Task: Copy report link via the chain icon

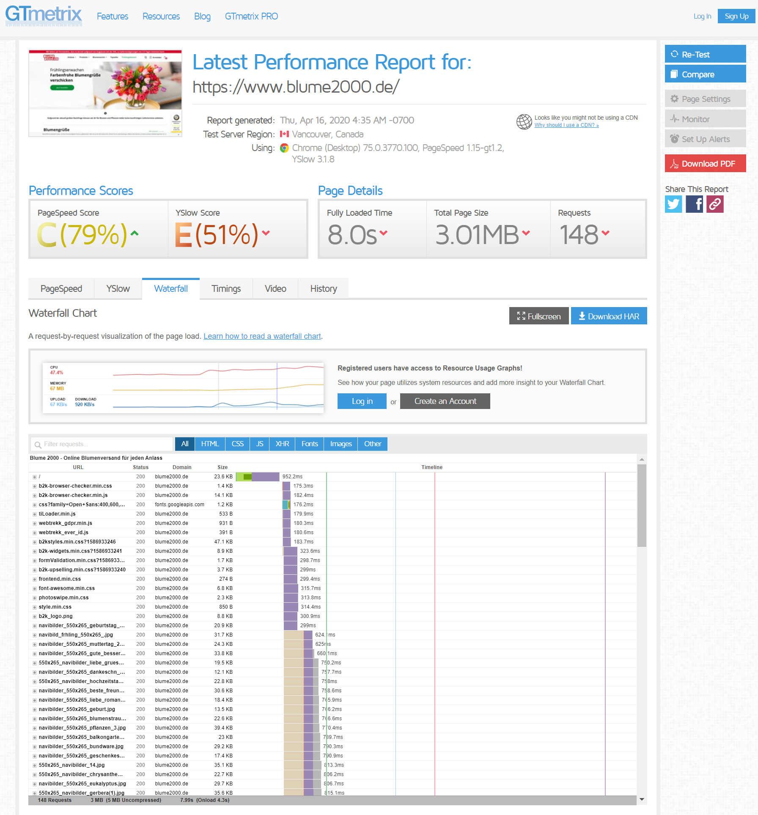Action: tap(715, 204)
